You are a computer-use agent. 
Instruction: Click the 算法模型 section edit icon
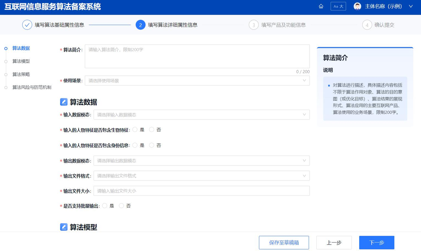[64, 227]
